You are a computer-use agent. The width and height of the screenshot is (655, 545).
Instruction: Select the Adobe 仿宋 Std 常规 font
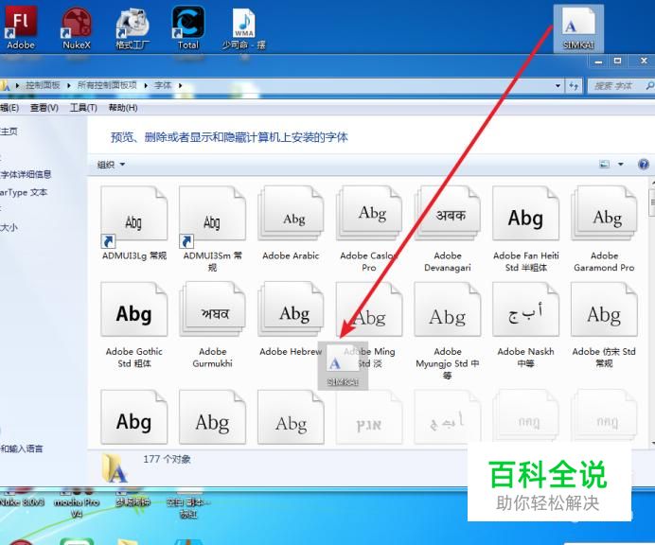604,325
